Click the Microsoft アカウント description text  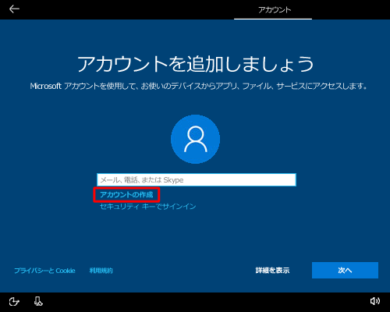click(198, 86)
